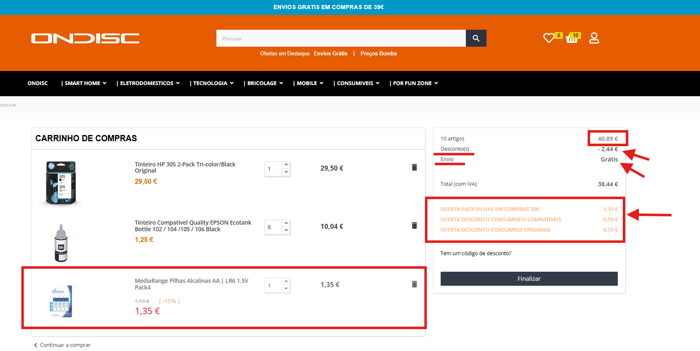Click the ONDISC logo in the header

[x=85, y=38]
